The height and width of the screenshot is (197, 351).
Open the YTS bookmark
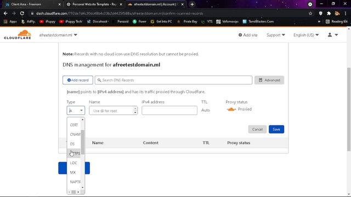(x=207, y=21)
